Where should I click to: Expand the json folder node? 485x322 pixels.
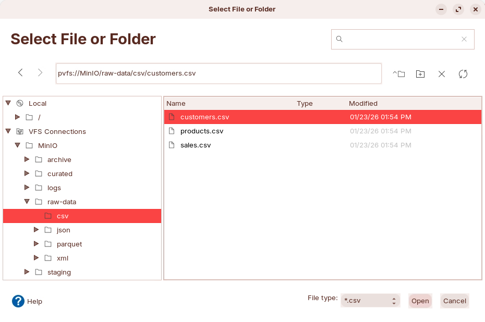37,230
